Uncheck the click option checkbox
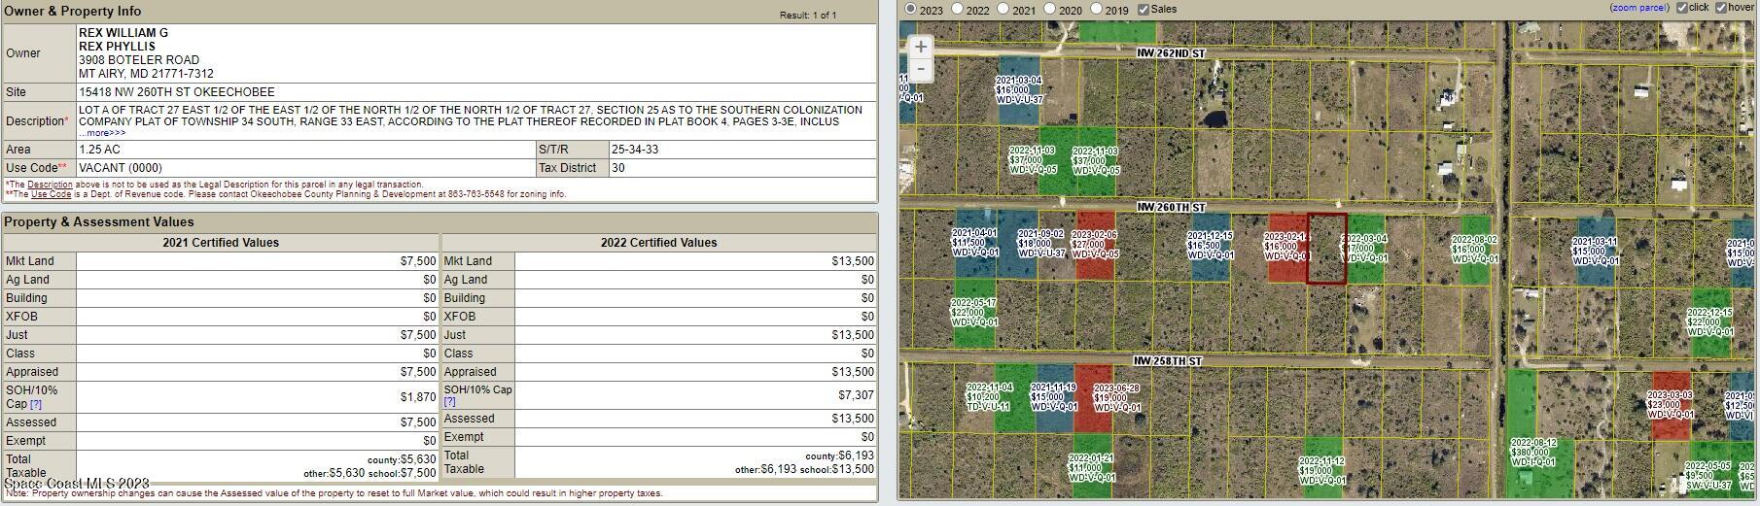 tap(1682, 8)
